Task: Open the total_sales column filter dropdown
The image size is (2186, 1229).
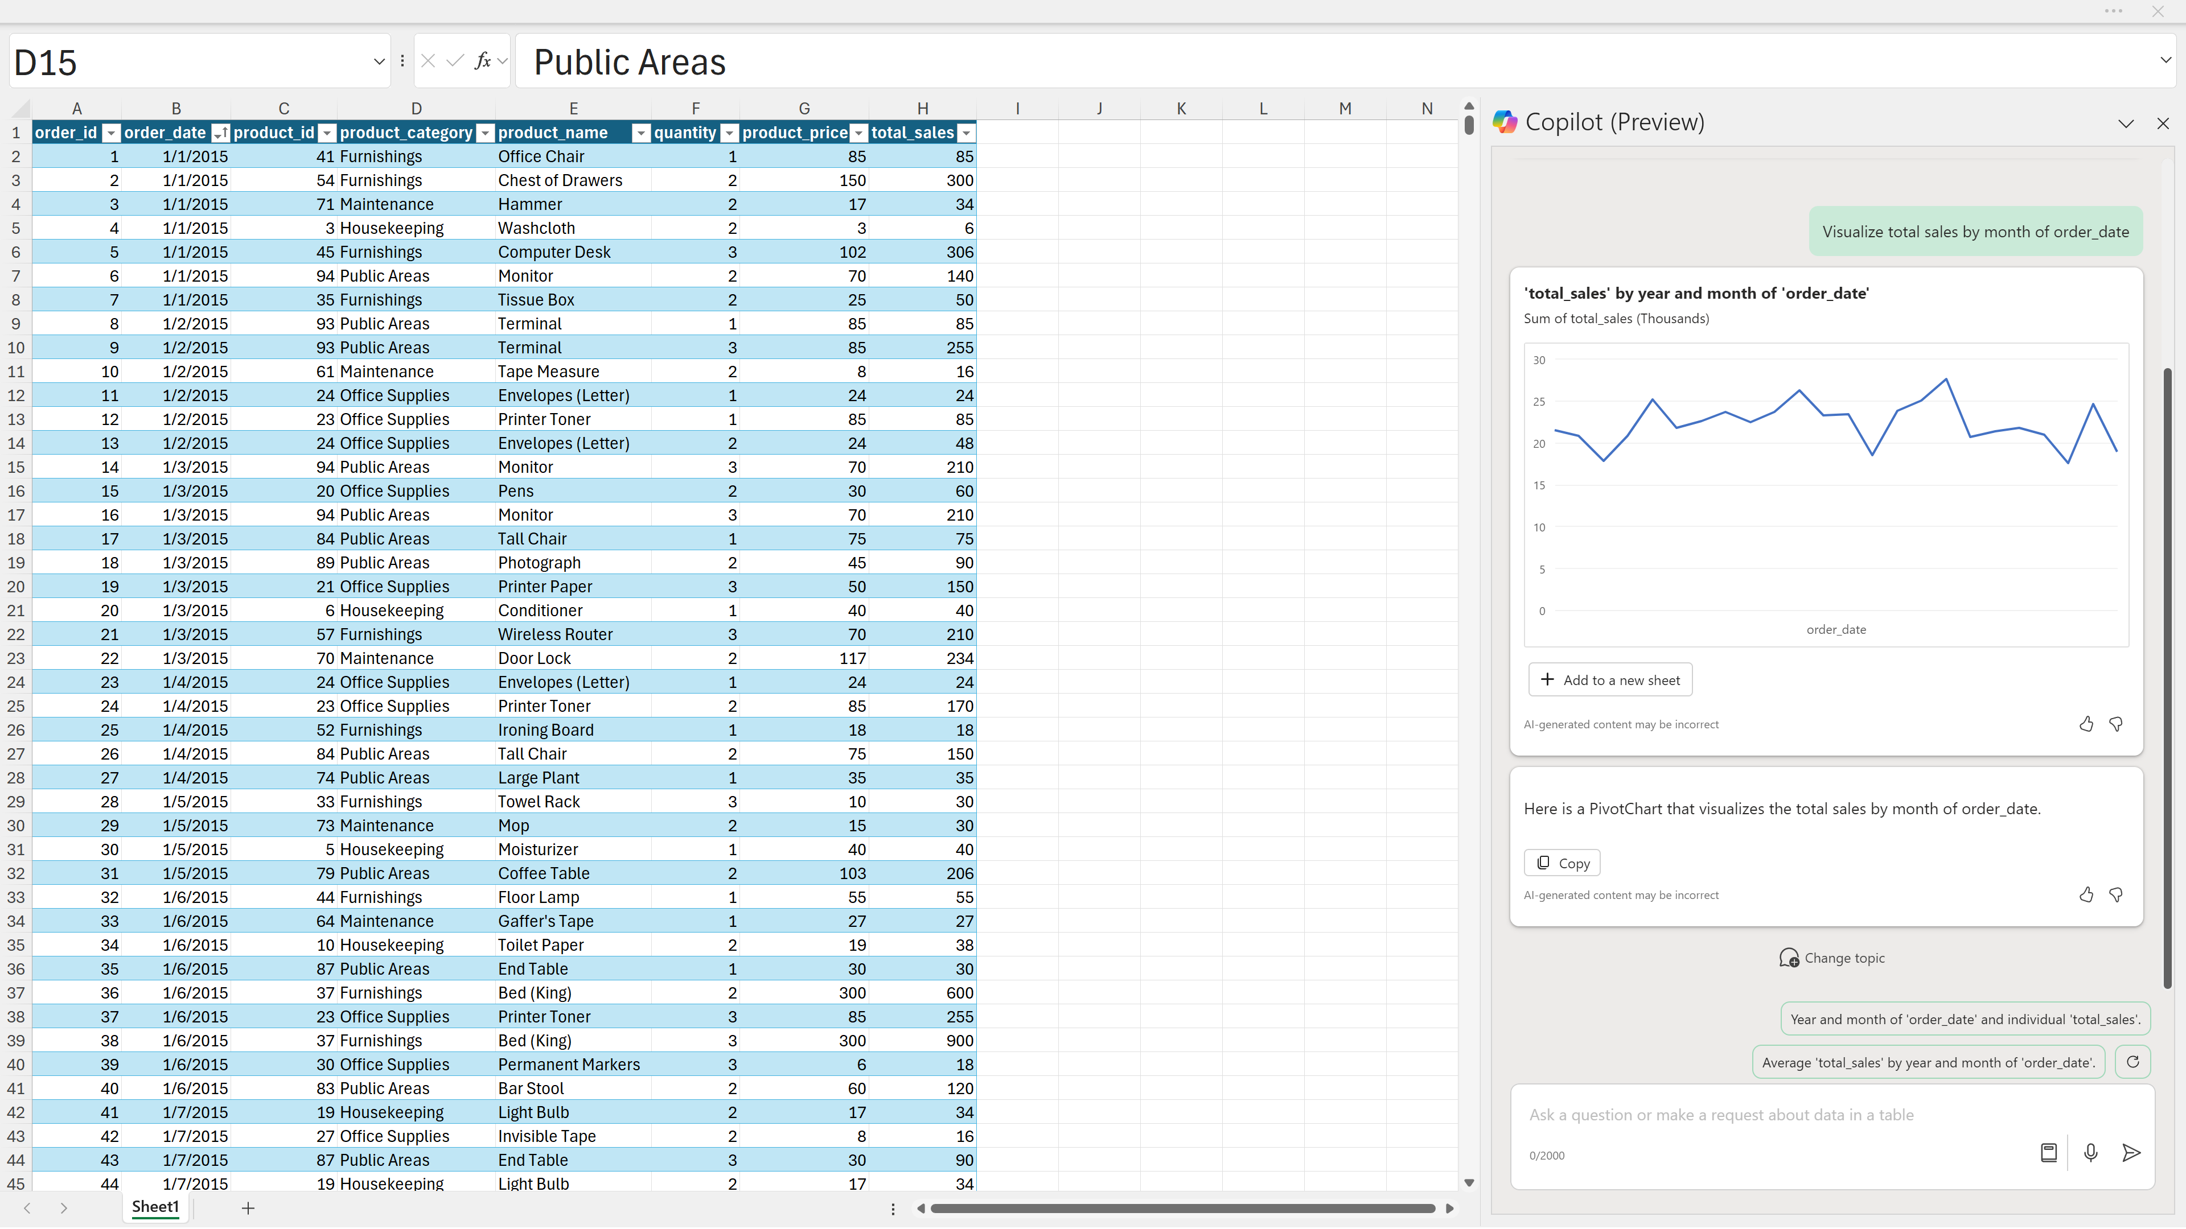Action: tap(965, 133)
